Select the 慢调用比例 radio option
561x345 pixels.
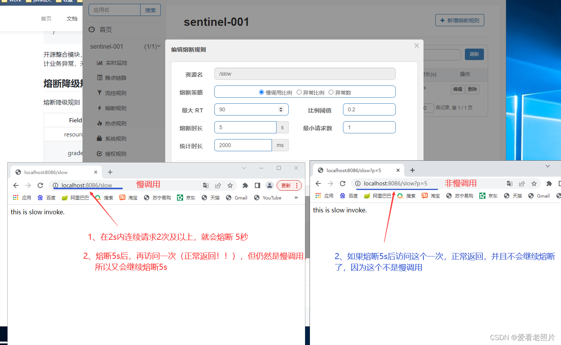coord(261,92)
